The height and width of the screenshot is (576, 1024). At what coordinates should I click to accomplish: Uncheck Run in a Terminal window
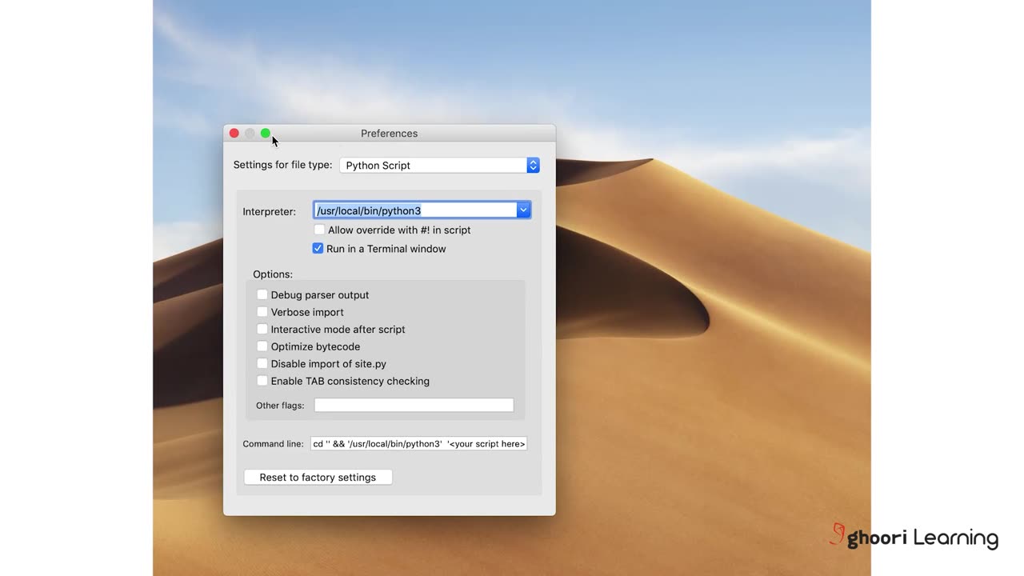pyautogui.click(x=318, y=249)
